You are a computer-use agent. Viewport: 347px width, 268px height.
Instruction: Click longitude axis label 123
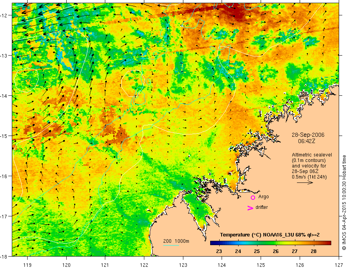tap(183, 265)
